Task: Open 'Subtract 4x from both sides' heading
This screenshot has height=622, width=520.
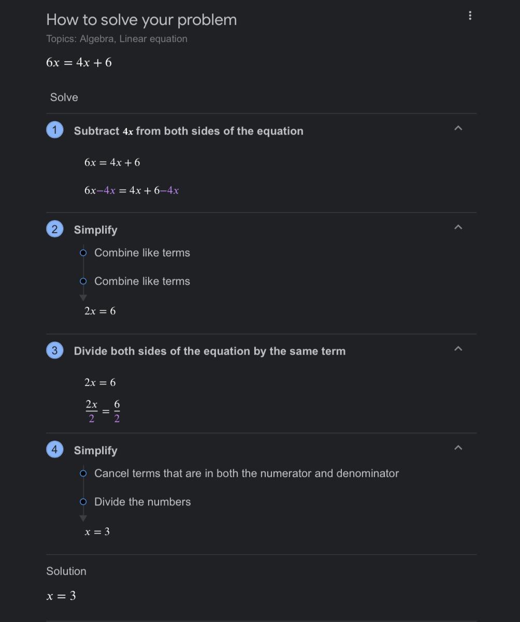Action: 189,131
